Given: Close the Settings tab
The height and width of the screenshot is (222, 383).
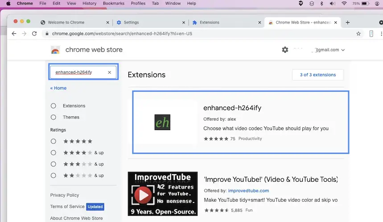Looking at the screenshot, I should pos(184,22).
